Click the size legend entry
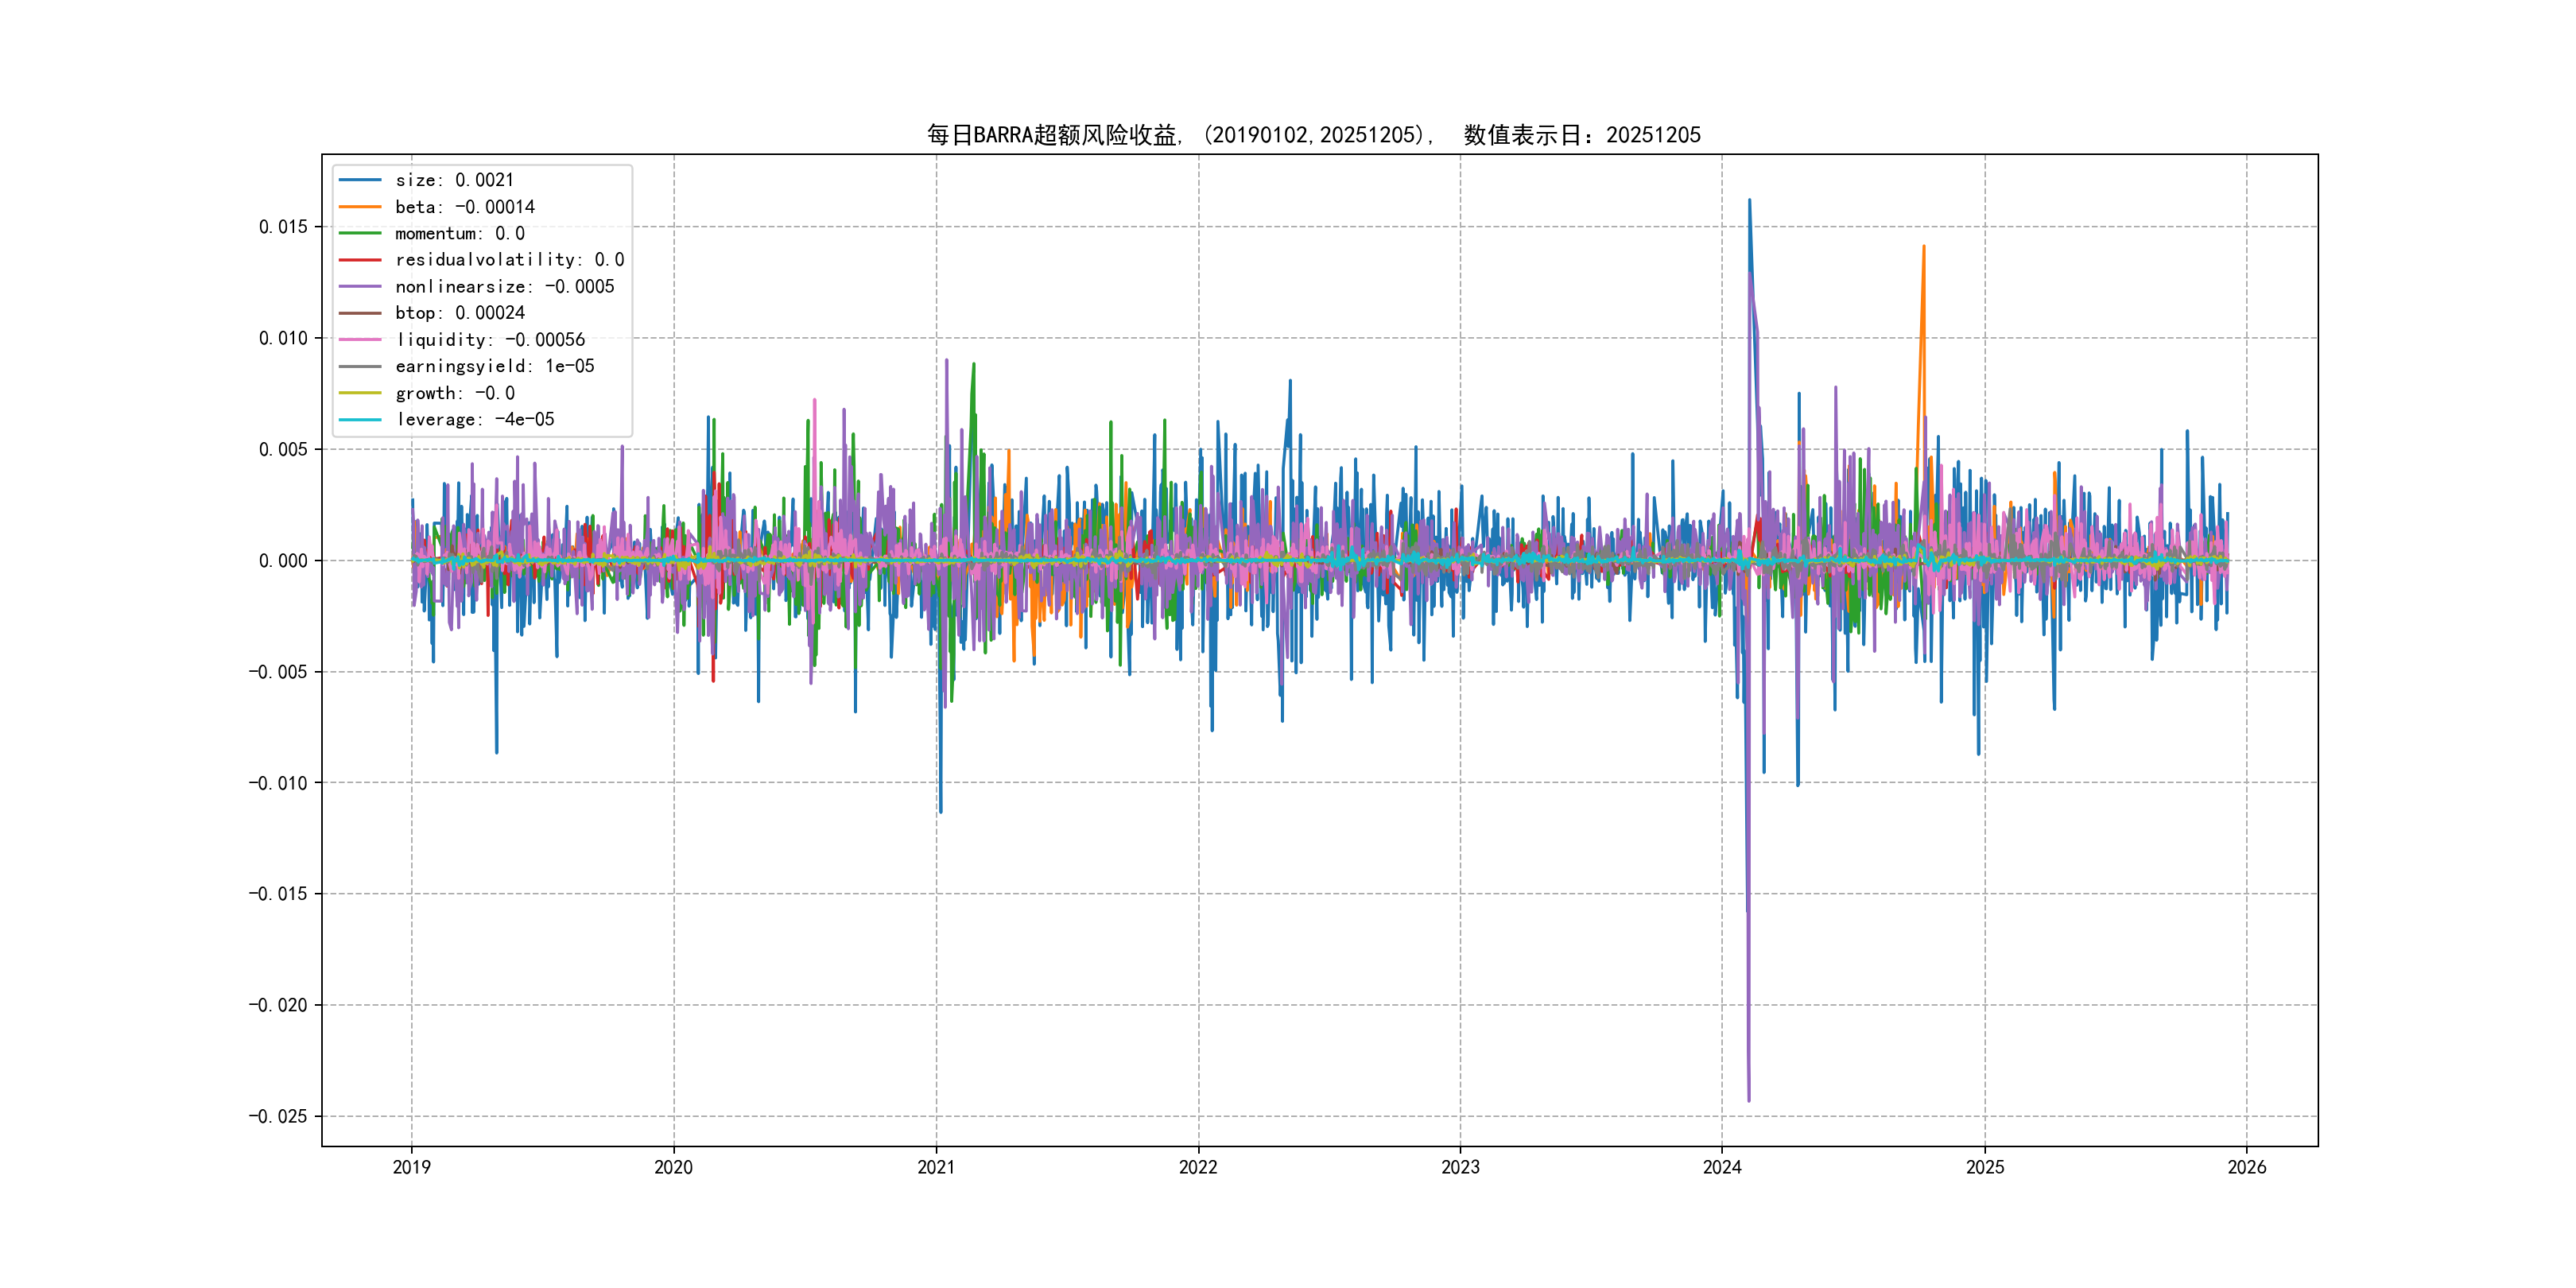Screen dimensions: 2576x1288 click(x=454, y=180)
